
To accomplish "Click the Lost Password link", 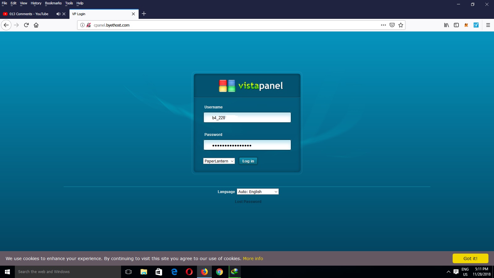I will (x=248, y=202).
